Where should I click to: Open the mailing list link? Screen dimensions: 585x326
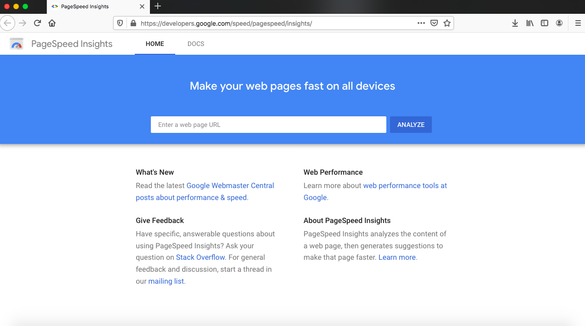click(x=166, y=281)
